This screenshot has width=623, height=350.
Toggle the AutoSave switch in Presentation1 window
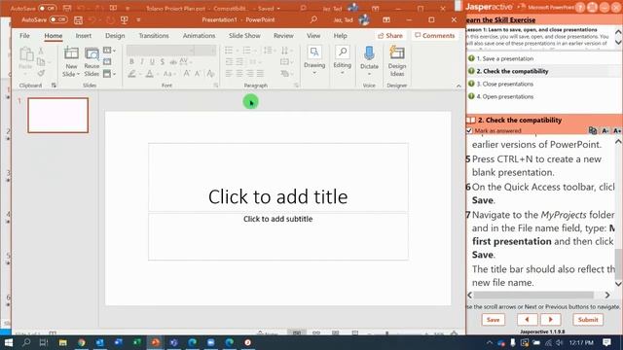coord(58,19)
